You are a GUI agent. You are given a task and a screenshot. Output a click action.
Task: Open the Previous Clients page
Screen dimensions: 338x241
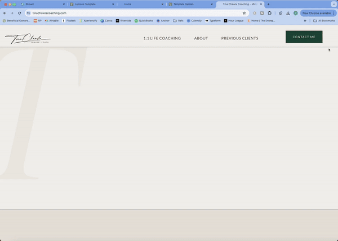point(240,38)
